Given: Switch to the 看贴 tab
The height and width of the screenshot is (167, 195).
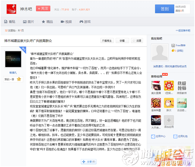Looking at the screenshot, I should 10,22.
